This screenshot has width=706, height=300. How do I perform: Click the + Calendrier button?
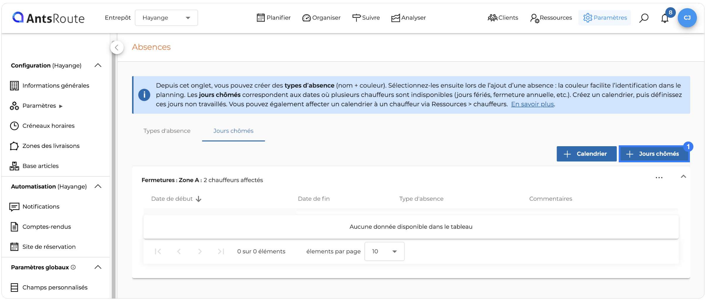pyautogui.click(x=586, y=154)
